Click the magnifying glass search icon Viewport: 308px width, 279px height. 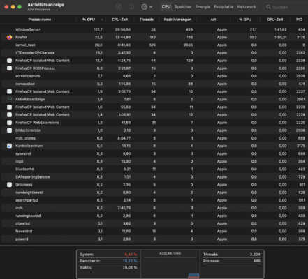tap(269, 7)
